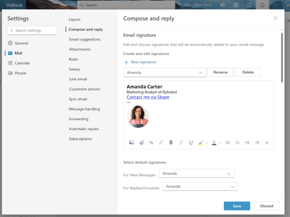Image resolution: width=290 pixels, height=217 pixels.
Task: Increase indent of signature text
Action: (x=257, y=142)
